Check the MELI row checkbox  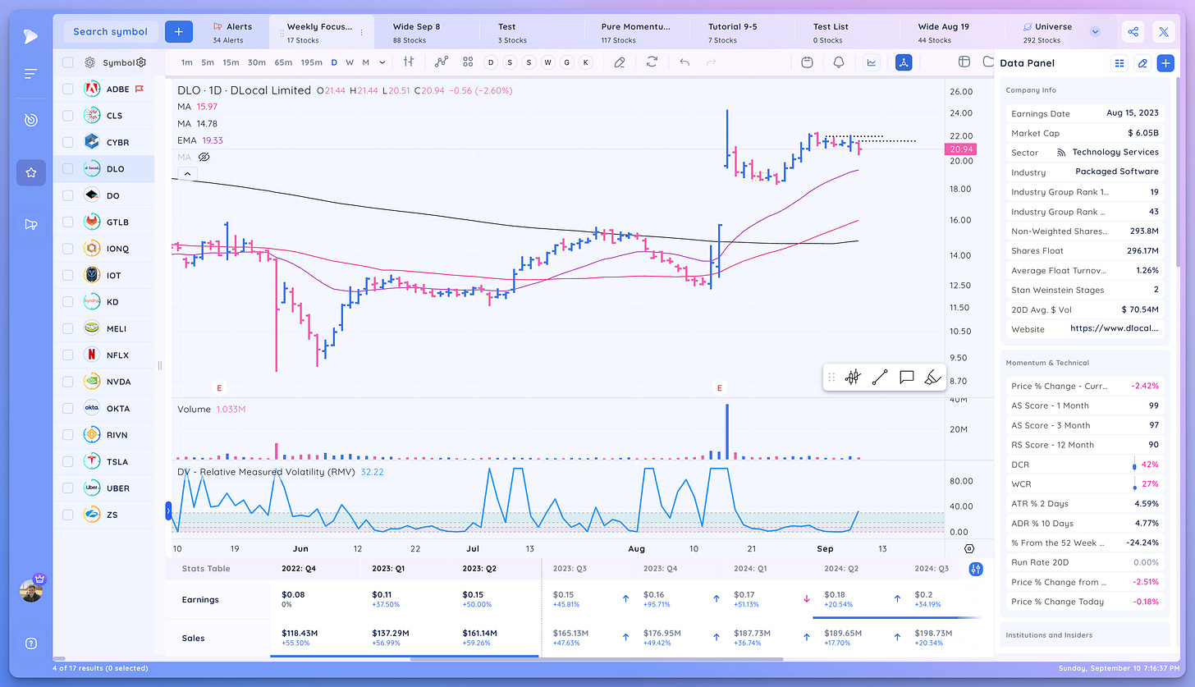68,328
